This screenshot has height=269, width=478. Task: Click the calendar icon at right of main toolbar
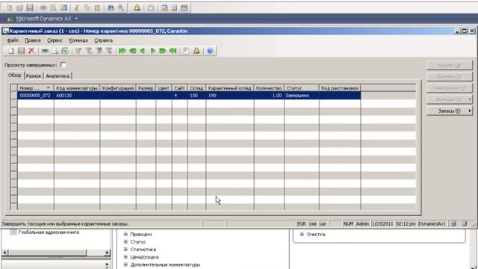(184, 8)
